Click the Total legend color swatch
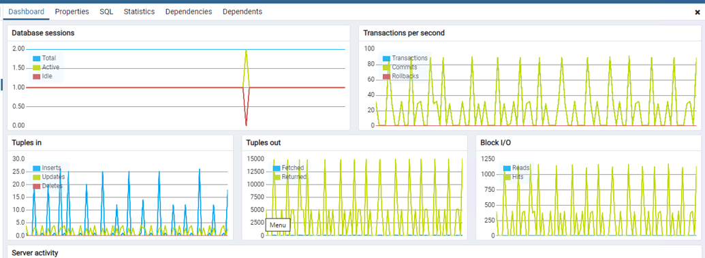 pyautogui.click(x=37, y=59)
